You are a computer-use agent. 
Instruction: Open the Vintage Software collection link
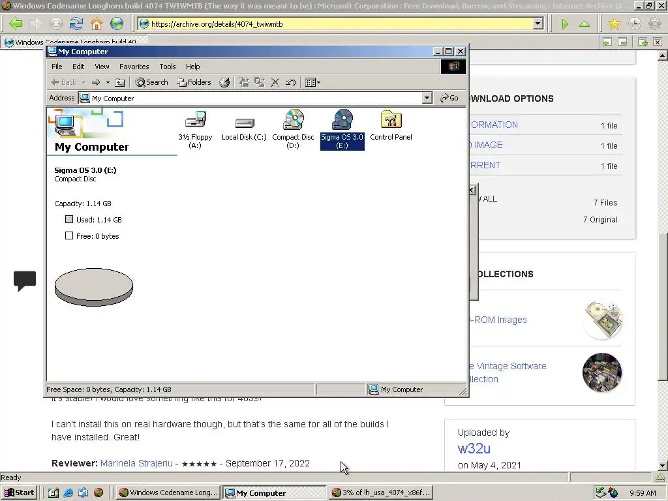click(x=507, y=372)
